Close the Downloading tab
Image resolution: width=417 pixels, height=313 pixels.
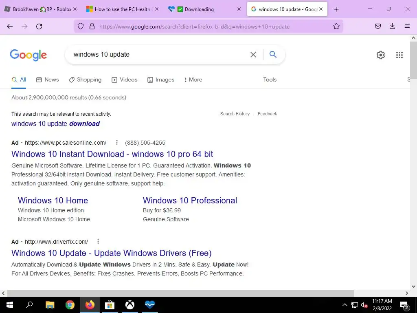click(239, 9)
